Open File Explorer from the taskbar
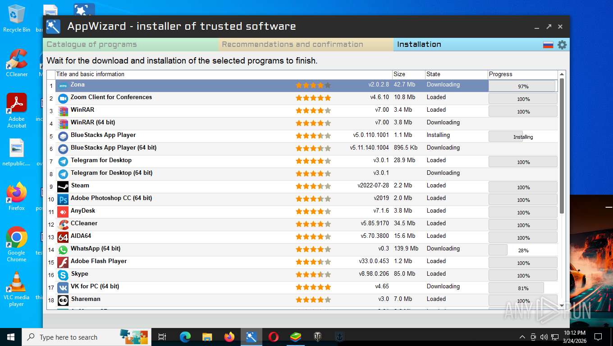Image resolution: width=613 pixels, height=346 pixels. pyautogui.click(x=207, y=337)
